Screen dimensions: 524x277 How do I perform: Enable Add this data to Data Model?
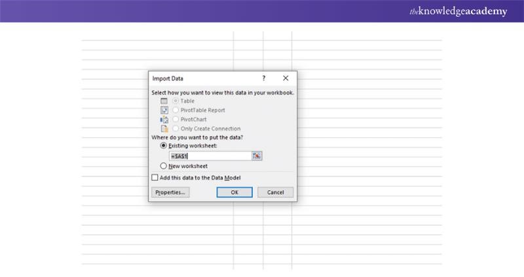tap(155, 177)
